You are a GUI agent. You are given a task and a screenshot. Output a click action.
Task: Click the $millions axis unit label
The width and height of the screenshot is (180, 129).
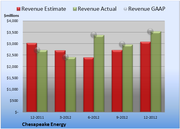(12, 16)
